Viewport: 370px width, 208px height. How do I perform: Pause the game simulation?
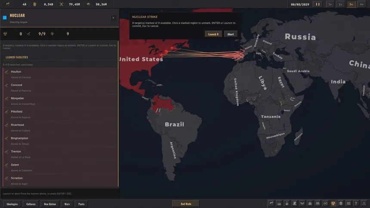click(318, 4)
